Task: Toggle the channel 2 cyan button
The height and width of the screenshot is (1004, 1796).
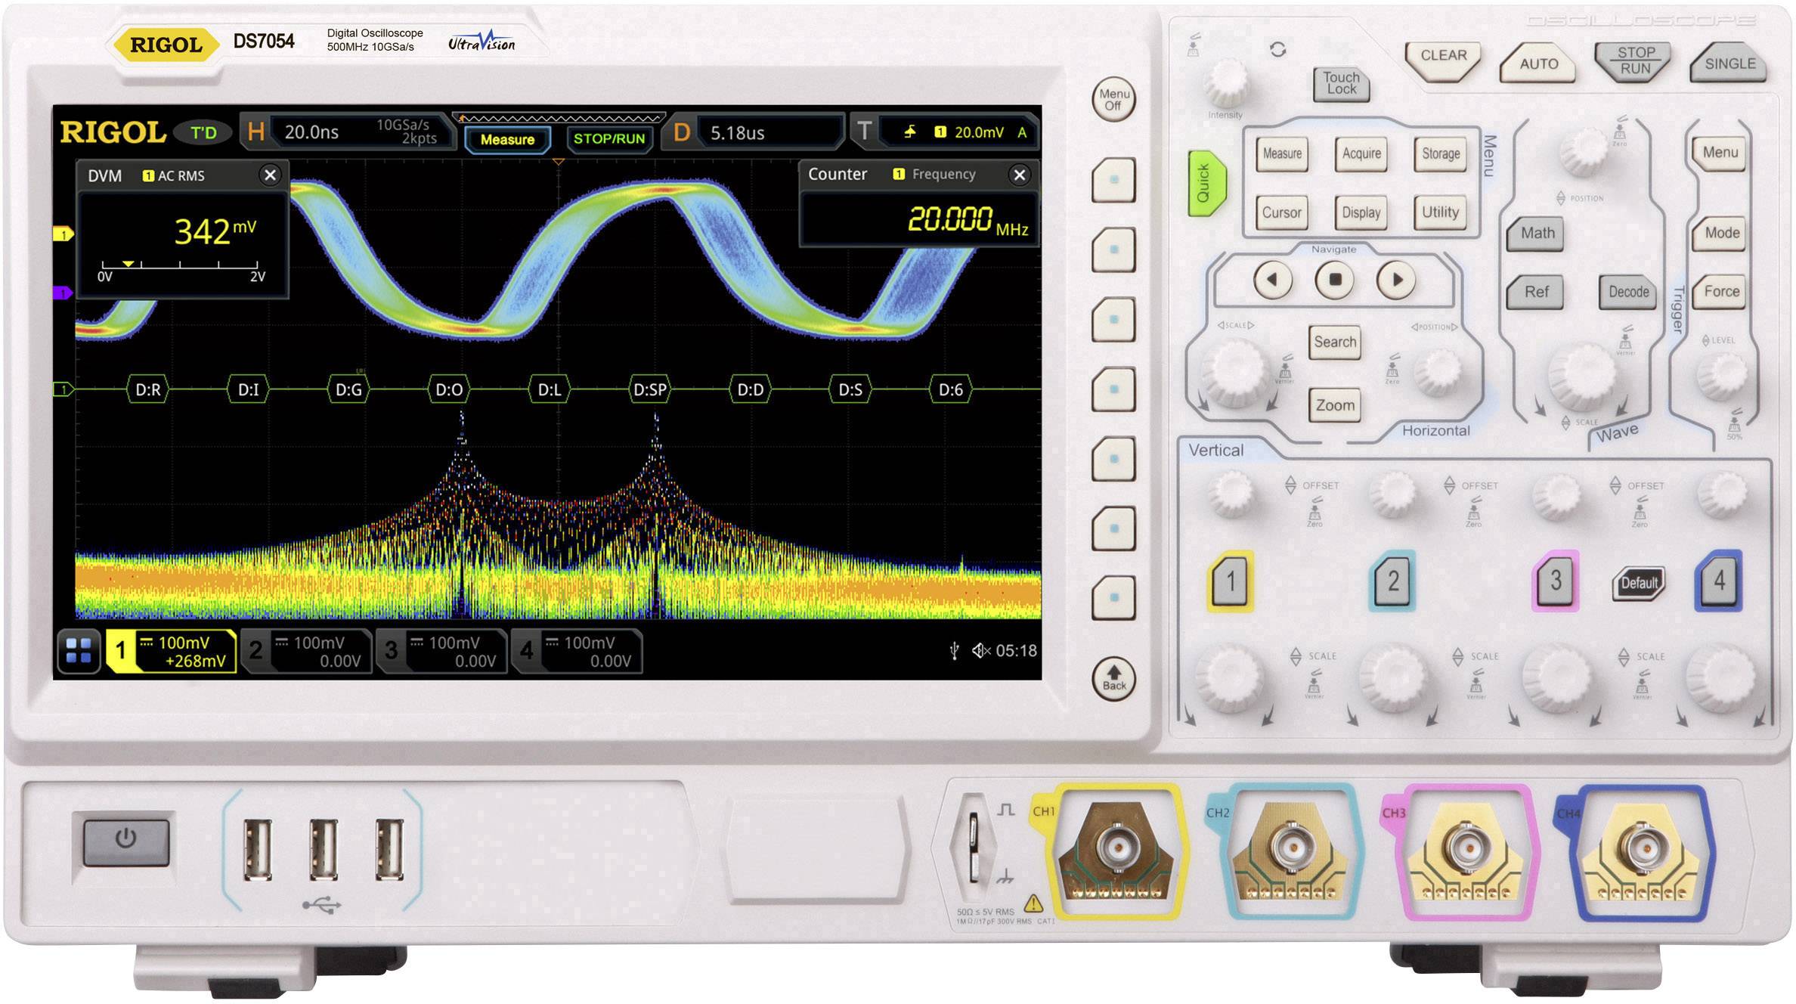Action: [x=1392, y=581]
